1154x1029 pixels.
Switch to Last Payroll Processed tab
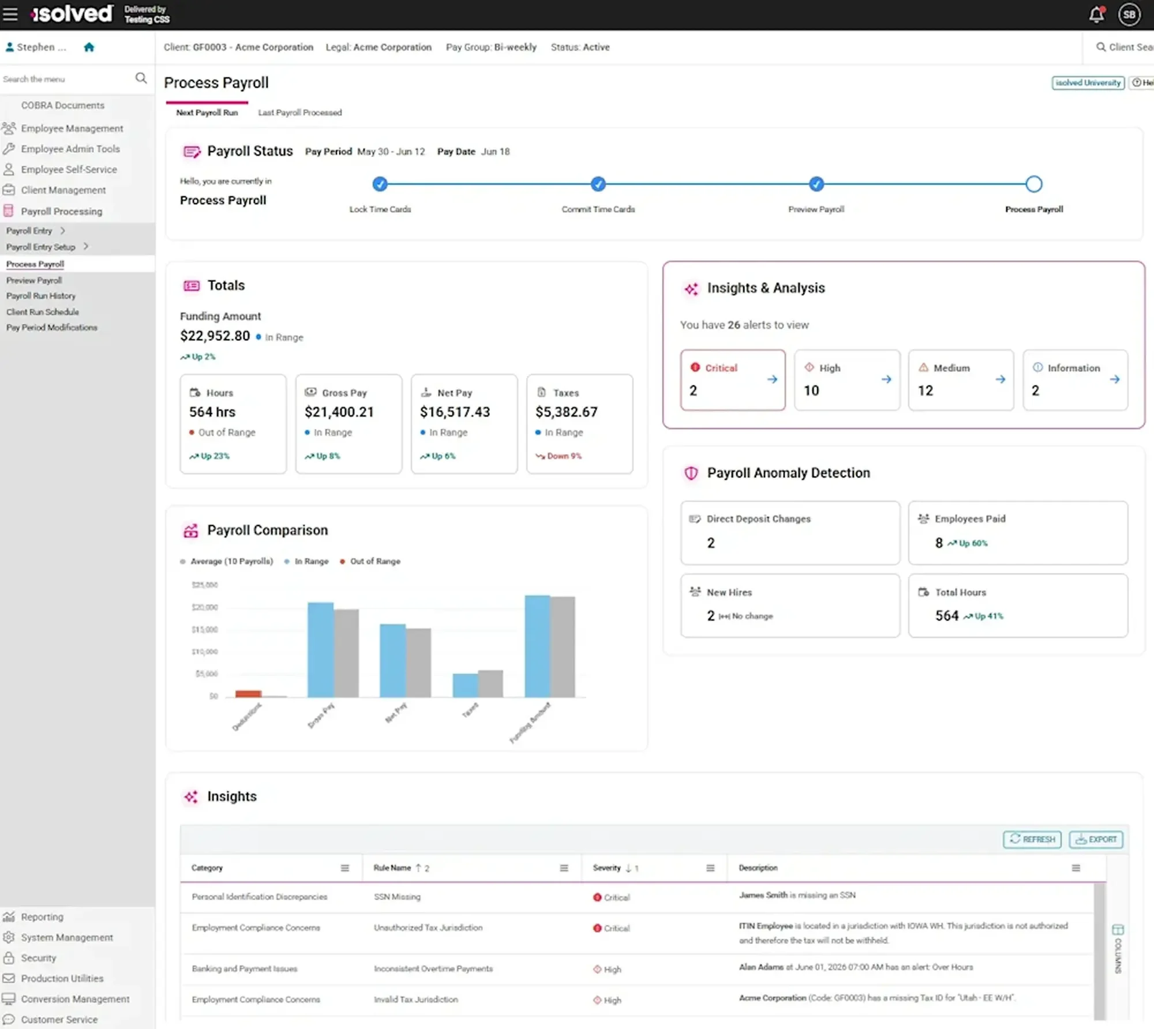(300, 112)
